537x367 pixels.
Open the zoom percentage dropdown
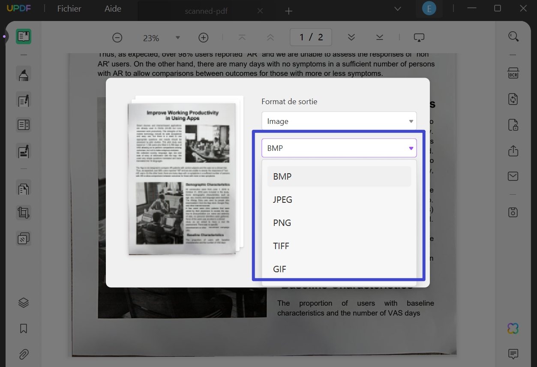tap(177, 37)
